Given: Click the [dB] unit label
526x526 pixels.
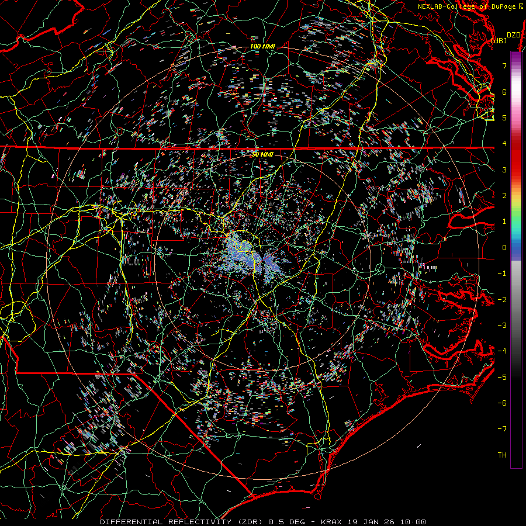Looking at the screenshot, I should click(x=499, y=40).
